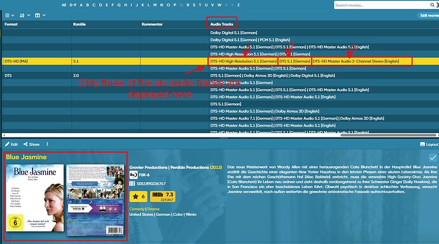Click barcode number 5051890226747
The width and height of the screenshot is (439, 244).
coord(151,183)
